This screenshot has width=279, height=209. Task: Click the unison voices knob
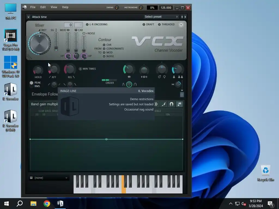[x=177, y=69]
